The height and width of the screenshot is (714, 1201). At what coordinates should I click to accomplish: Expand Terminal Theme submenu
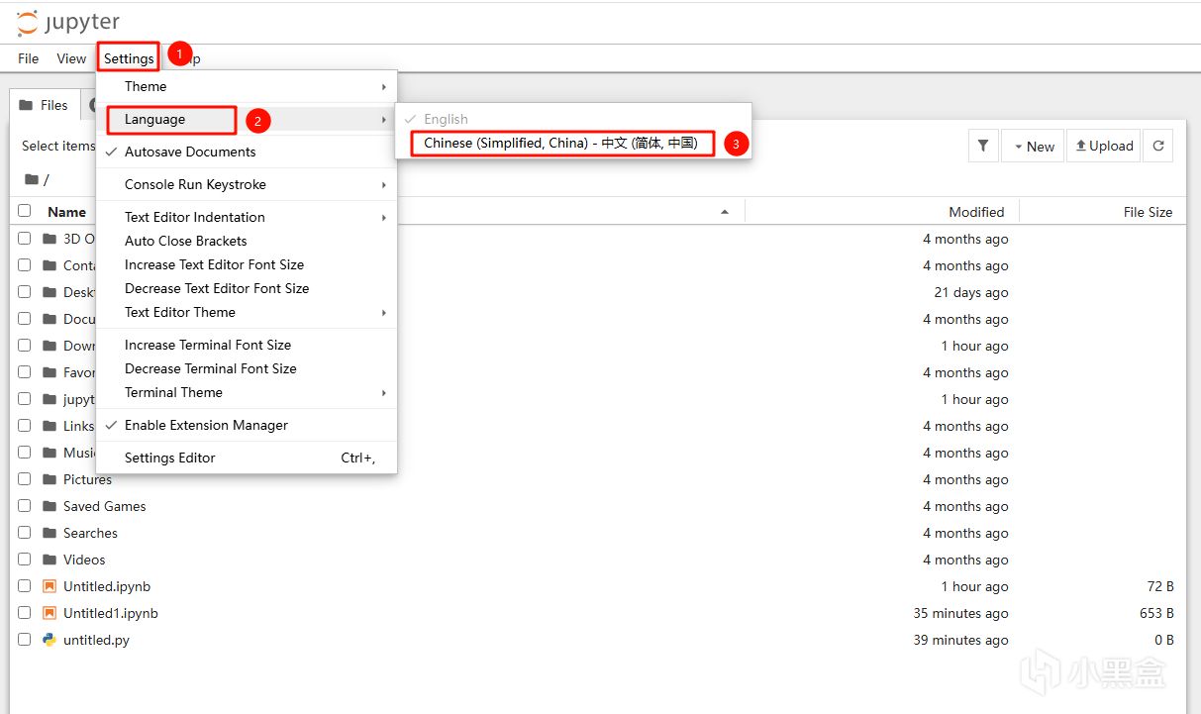click(x=247, y=392)
